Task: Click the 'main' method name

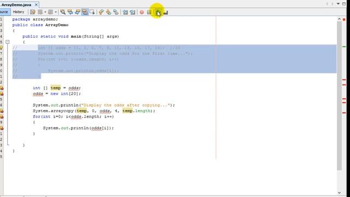Action: click(76, 36)
